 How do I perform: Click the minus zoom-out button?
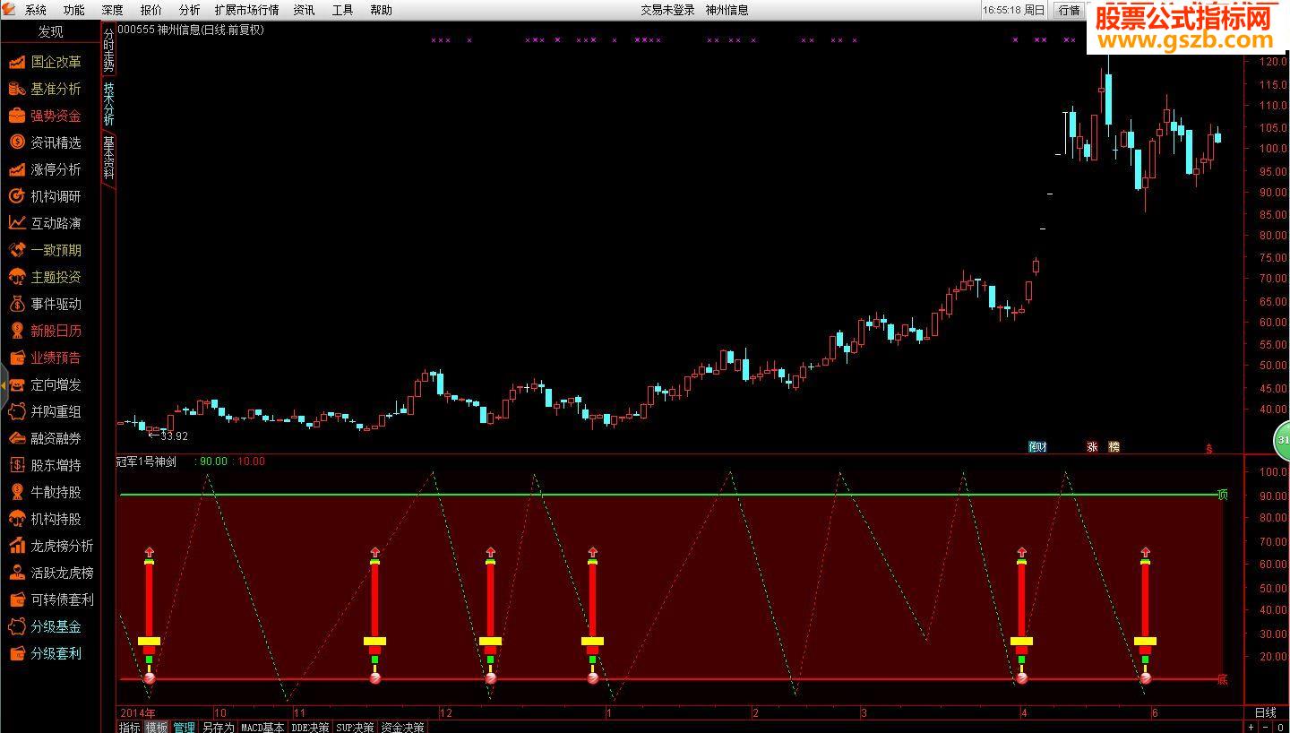[x=1265, y=727]
